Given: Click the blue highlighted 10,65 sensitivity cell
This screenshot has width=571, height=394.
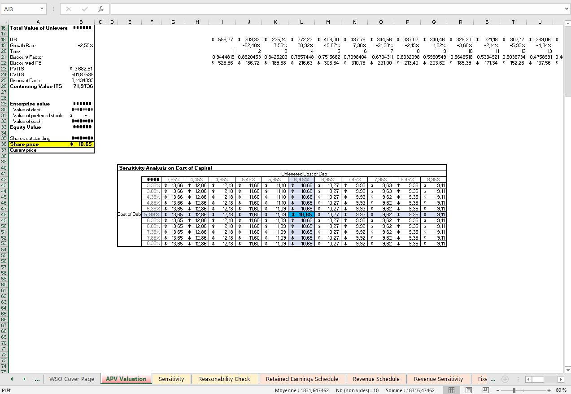Looking at the screenshot, I should [x=301, y=215].
